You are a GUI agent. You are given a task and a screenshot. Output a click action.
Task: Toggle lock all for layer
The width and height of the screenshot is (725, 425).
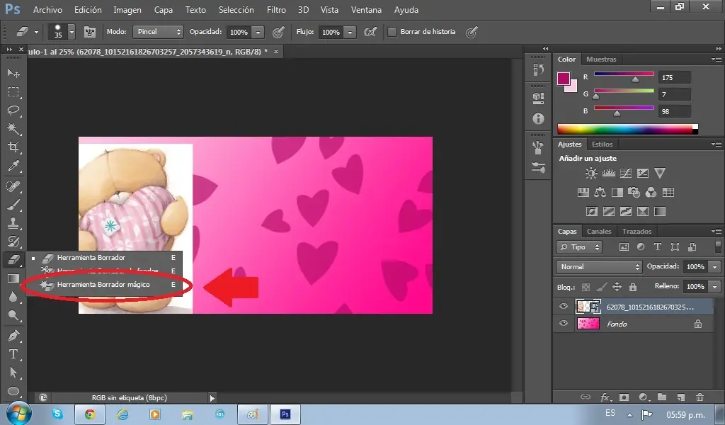pos(633,287)
